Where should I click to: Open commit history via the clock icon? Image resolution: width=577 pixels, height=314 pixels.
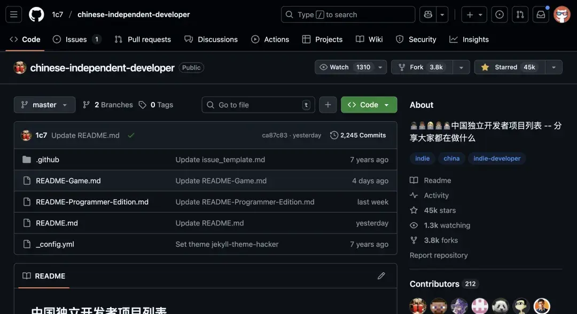pyautogui.click(x=334, y=135)
